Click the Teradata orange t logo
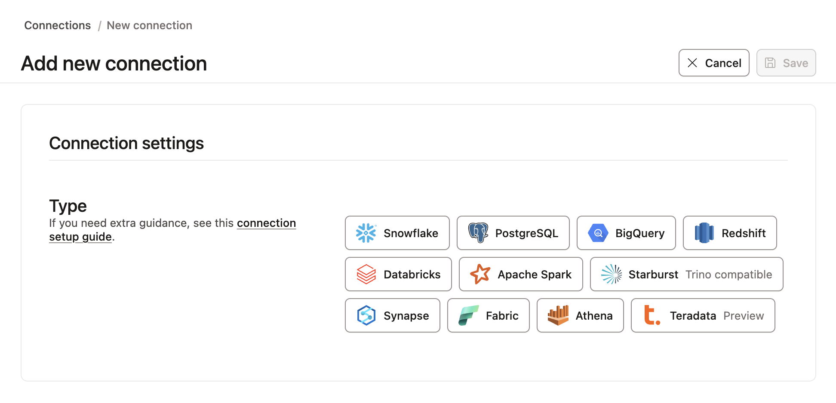Screen dimensions: 836x403 click(652, 315)
